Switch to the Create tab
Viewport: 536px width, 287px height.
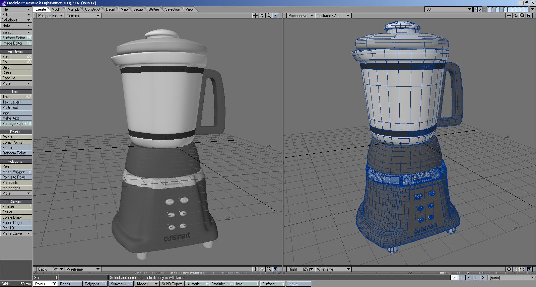pyautogui.click(x=41, y=9)
